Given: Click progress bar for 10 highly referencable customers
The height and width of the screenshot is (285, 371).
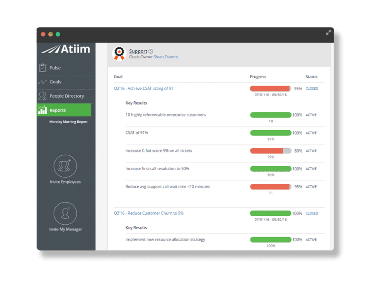Looking at the screenshot, I should 271,115.
